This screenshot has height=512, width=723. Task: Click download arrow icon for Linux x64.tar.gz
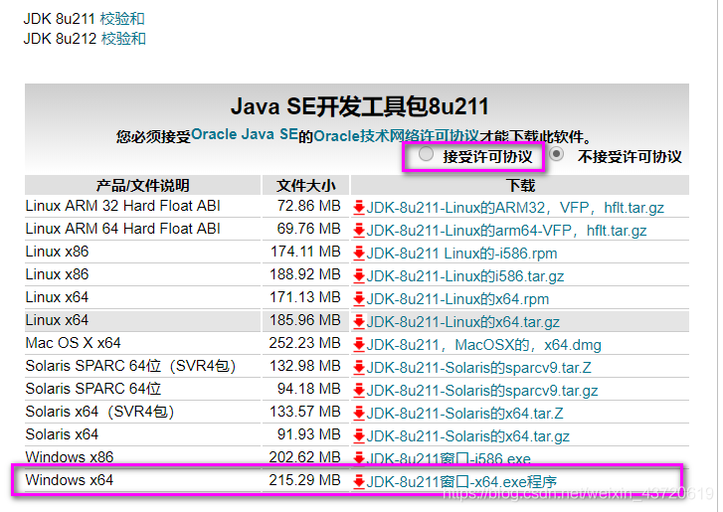click(359, 322)
